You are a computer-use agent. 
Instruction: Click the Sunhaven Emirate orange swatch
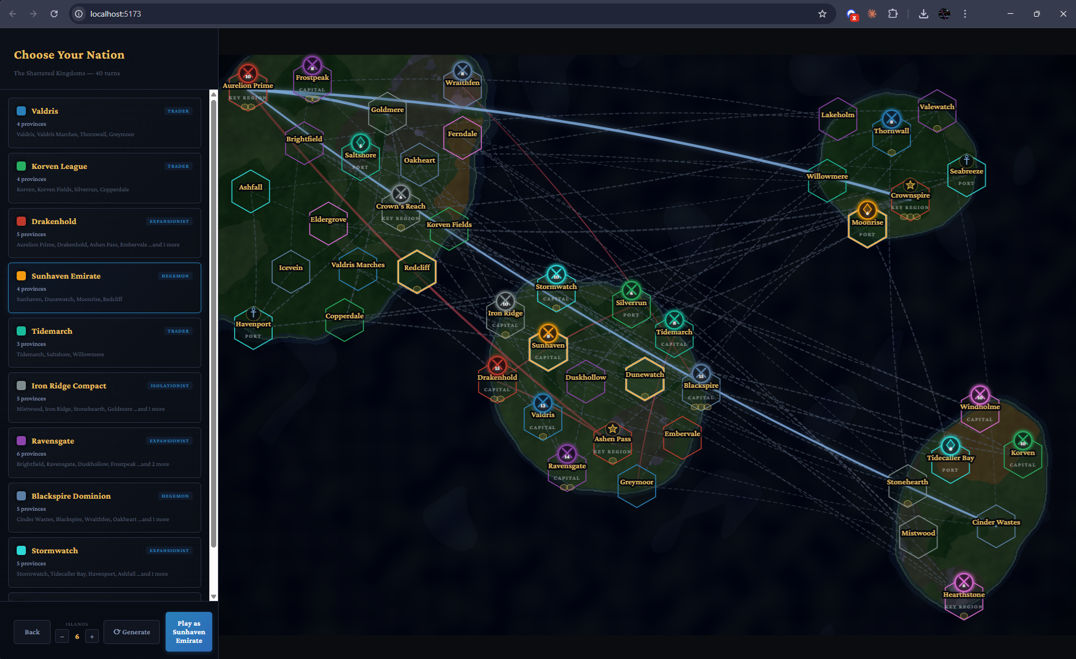pyautogui.click(x=21, y=276)
